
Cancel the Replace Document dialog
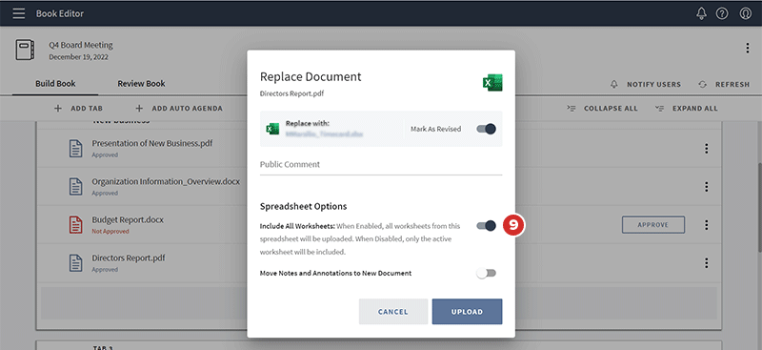[393, 312]
